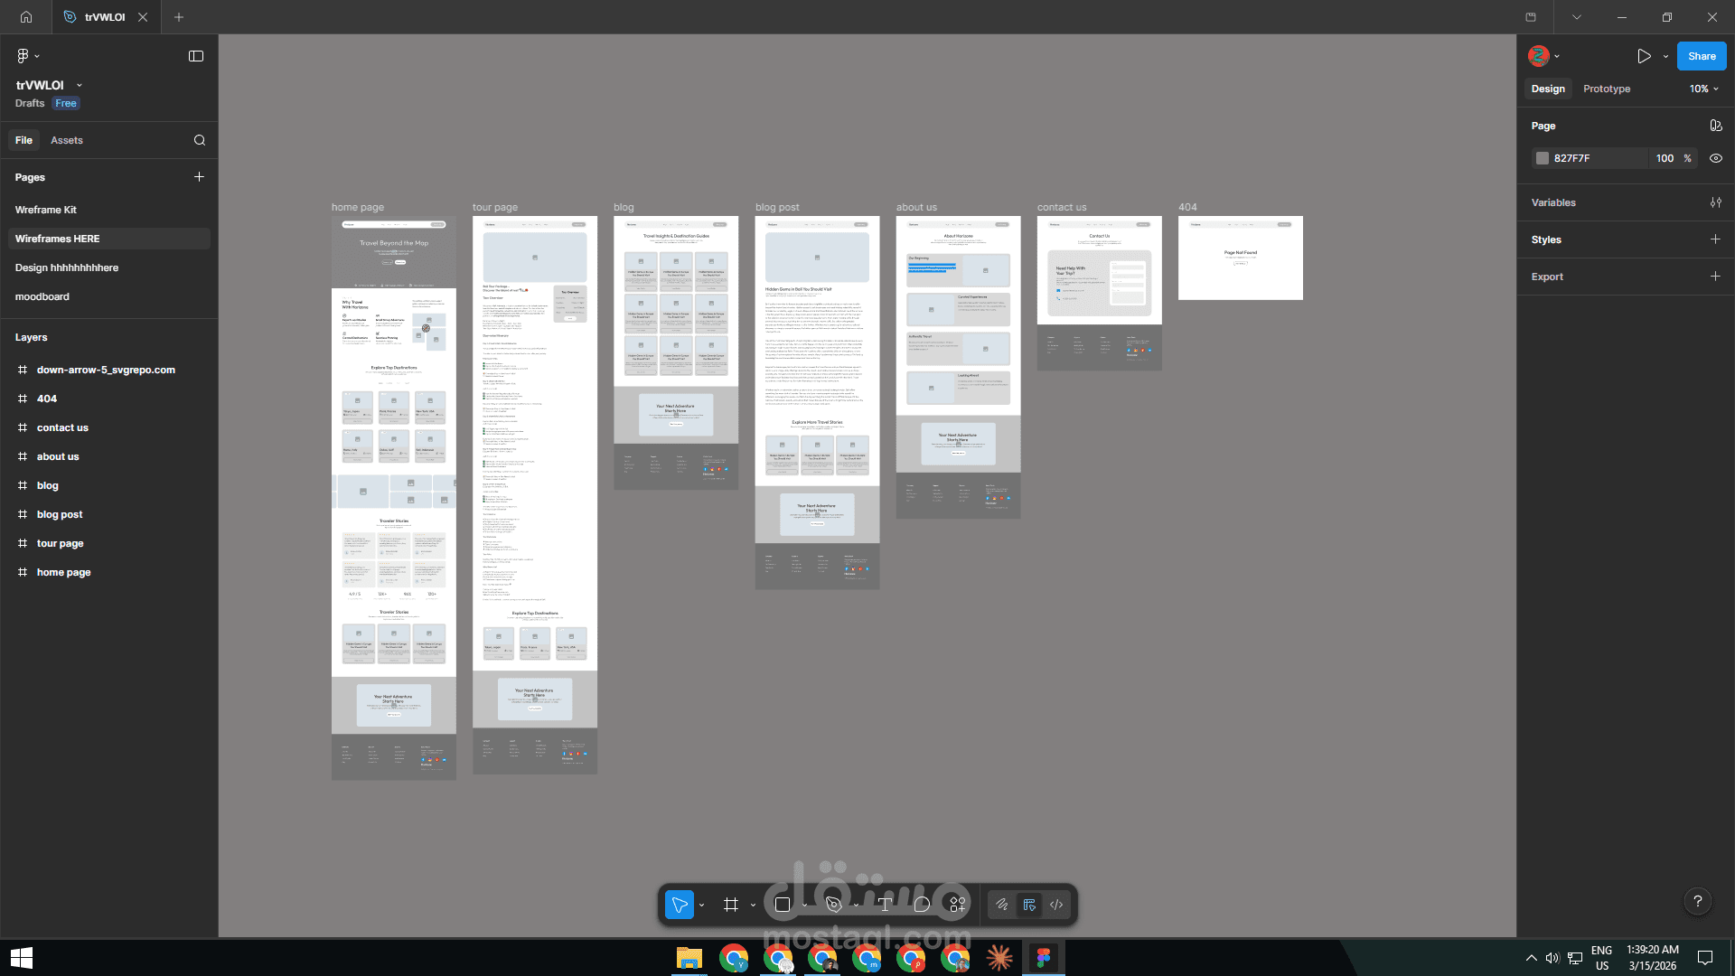Viewport: 1735px width, 976px height.
Task: Click the blue Share button
Action: coord(1701,56)
